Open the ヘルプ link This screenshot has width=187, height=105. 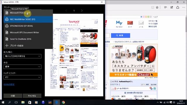coord(155,17)
